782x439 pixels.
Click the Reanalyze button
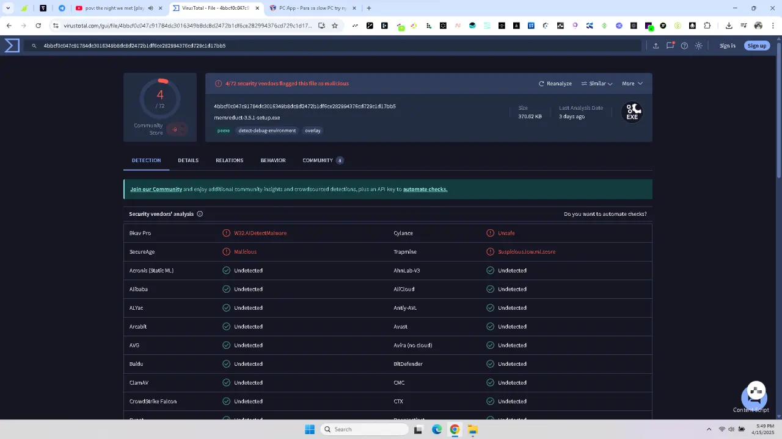(x=555, y=84)
